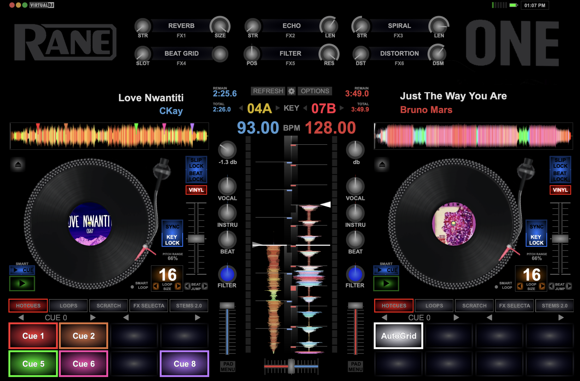The height and width of the screenshot is (381, 580).
Task: Adjust the DISTORTION DST knob
Action: point(361,54)
